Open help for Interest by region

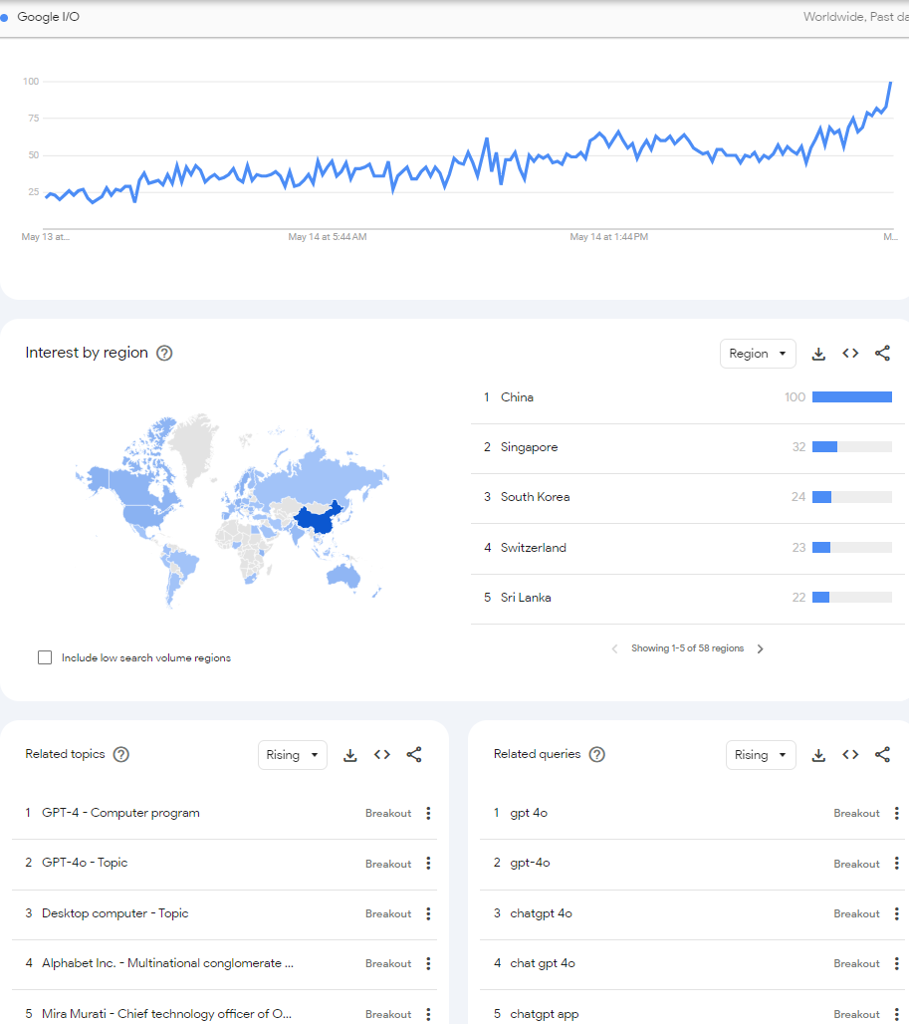pos(164,353)
